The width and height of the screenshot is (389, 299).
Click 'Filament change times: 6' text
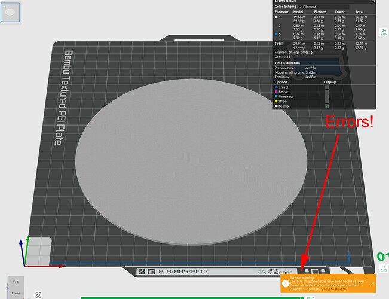pos(293,53)
